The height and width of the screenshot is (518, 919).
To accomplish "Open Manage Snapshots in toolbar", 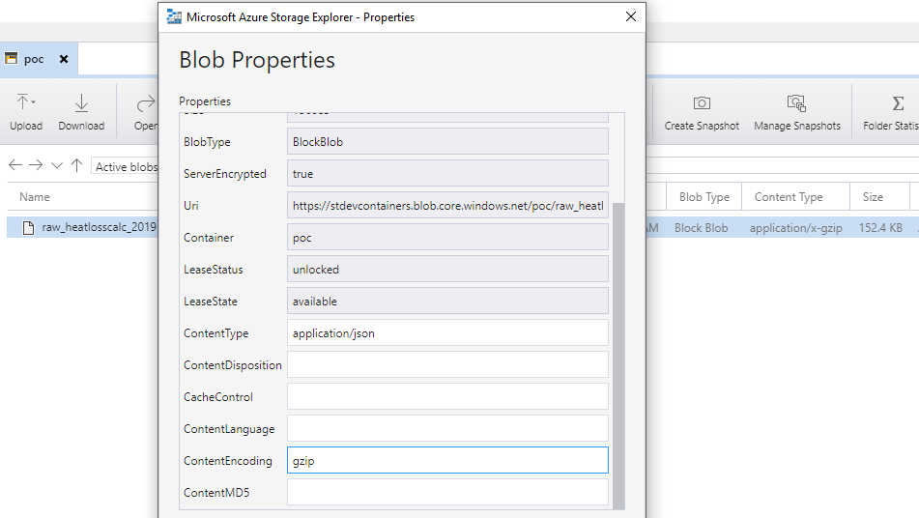I will [x=796, y=112].
